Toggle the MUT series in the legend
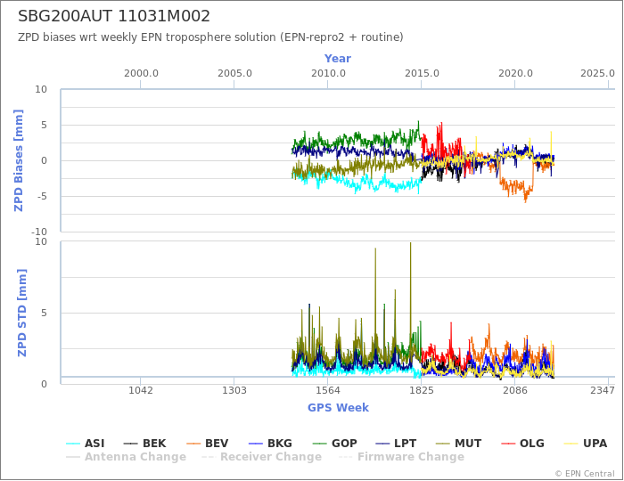The height and width of the screenshot is (481, 624). 458,444
